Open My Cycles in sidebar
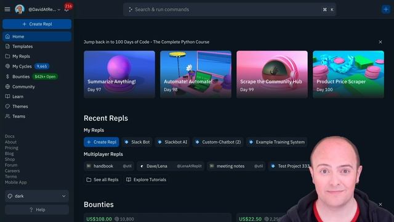This screenshot has height=222, width=394. [37, 67]
